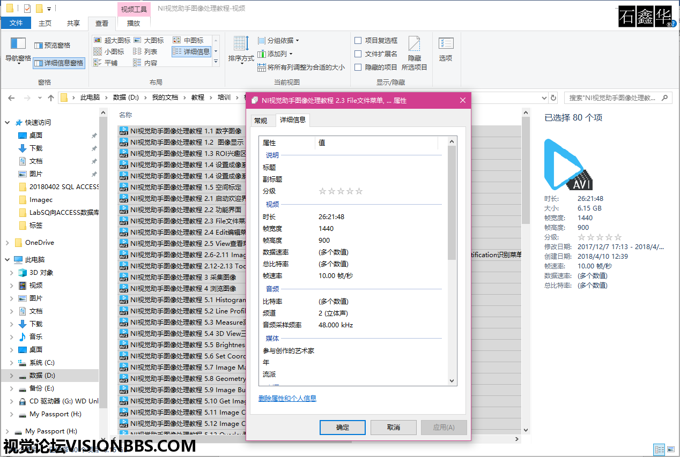Enable the 隐藏的项目 checkbox
Screen dimensions: 680x457
coord(358,67)
